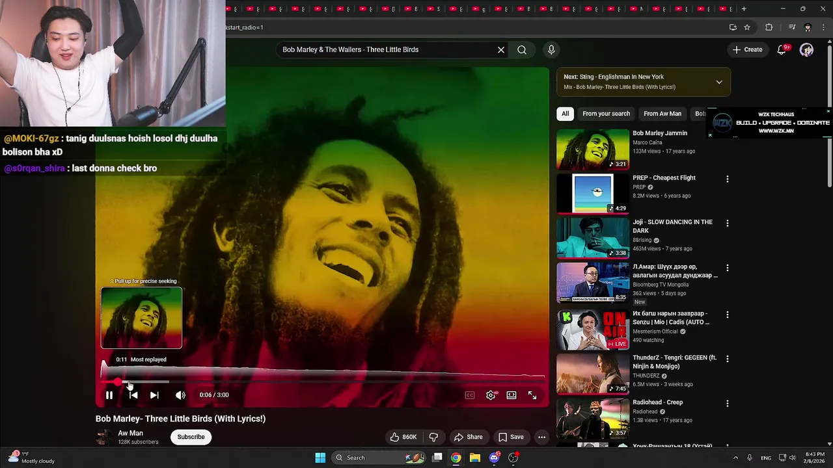833x468 pixels.
Task: Toggle closed captions CC icon in player
Action: pos(470,395)
